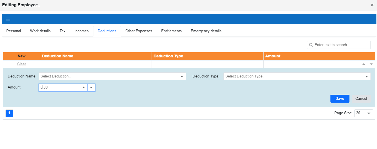Open the Other Expenses tab
Screen dimensions: 377x149
pos(139,31)
